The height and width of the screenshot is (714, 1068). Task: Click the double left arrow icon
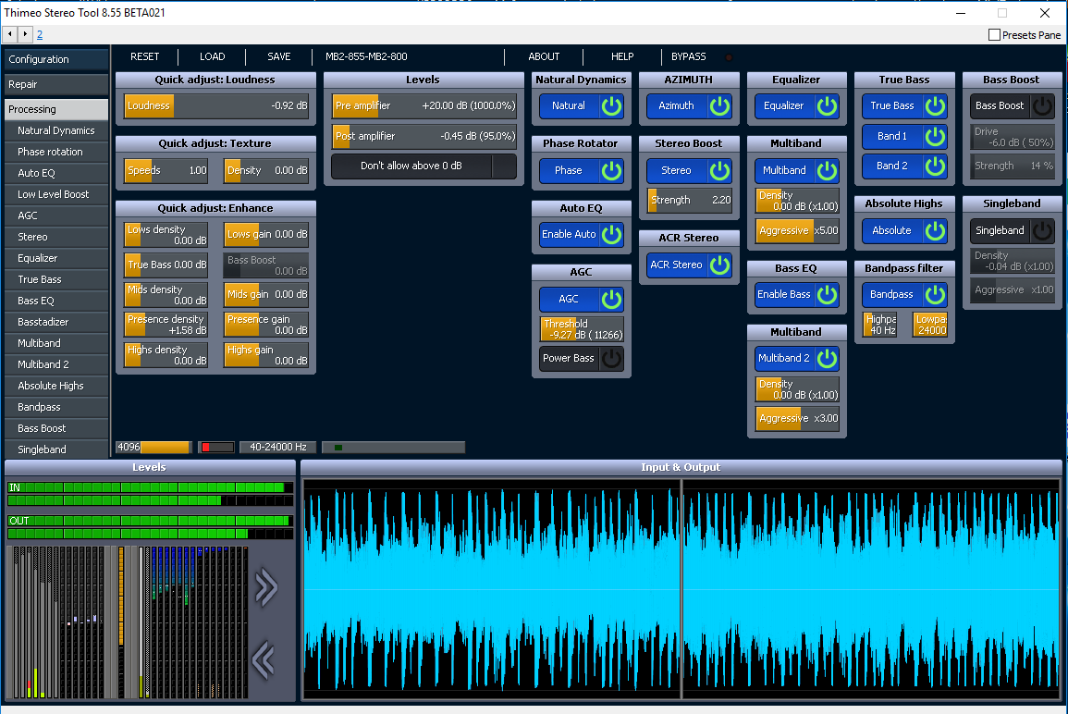[264, 659]
